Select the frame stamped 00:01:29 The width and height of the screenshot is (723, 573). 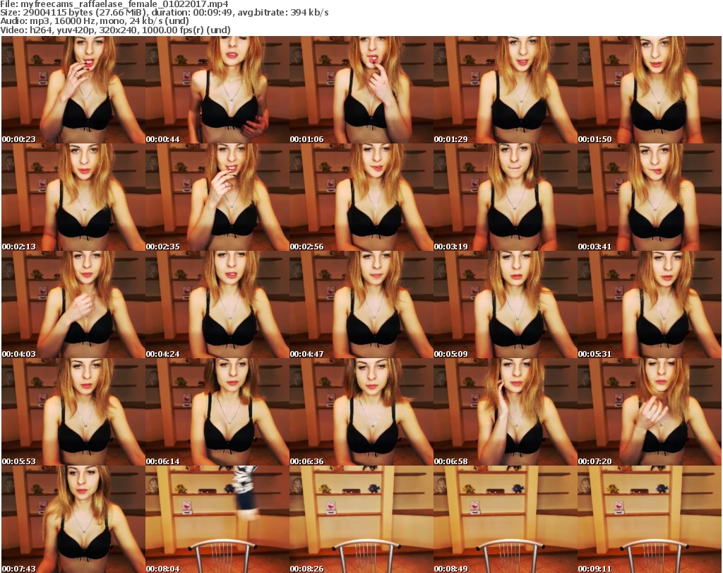[x=506, y=90]
